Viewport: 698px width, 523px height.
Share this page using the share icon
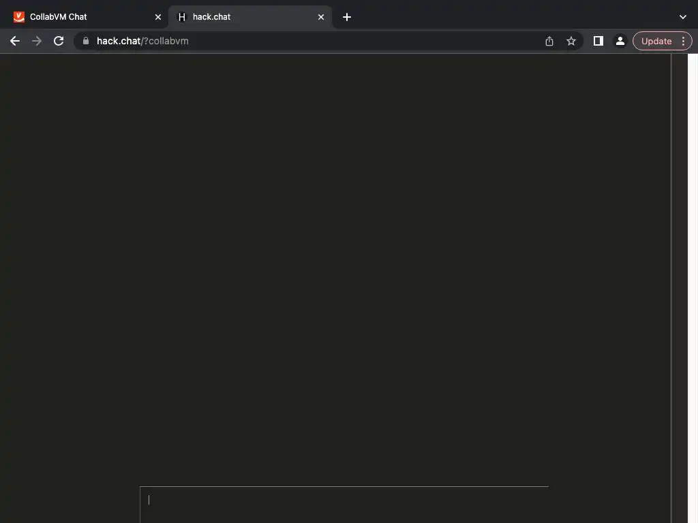click(549, 41)
